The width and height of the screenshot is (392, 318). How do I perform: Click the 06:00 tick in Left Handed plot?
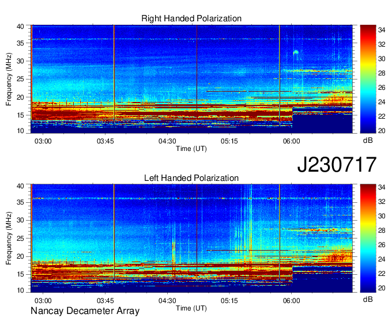point(292,301)
